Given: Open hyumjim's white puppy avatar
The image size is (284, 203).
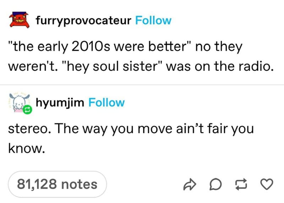Looking at the screenshot, I should pos(20,102).
